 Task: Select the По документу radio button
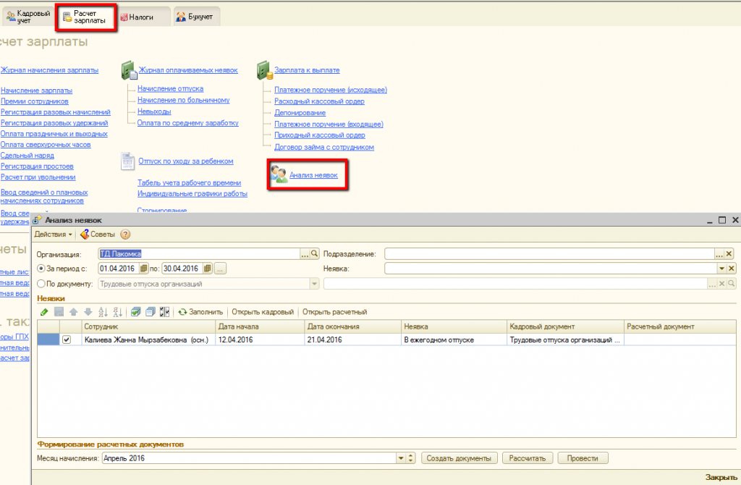[x=41, y=284]
